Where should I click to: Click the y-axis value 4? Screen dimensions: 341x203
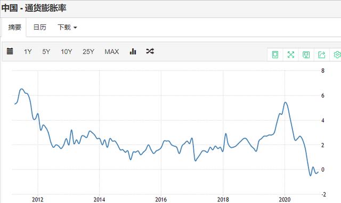click(x=323, y=121)
